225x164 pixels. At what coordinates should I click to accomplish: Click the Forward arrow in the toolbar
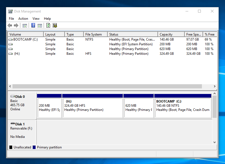coord(16,26)
